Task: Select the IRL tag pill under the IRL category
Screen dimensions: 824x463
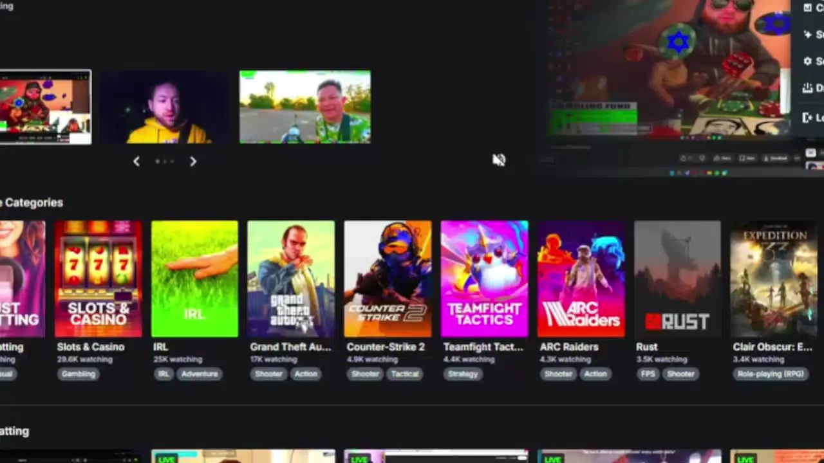Action: click(164, 374)
